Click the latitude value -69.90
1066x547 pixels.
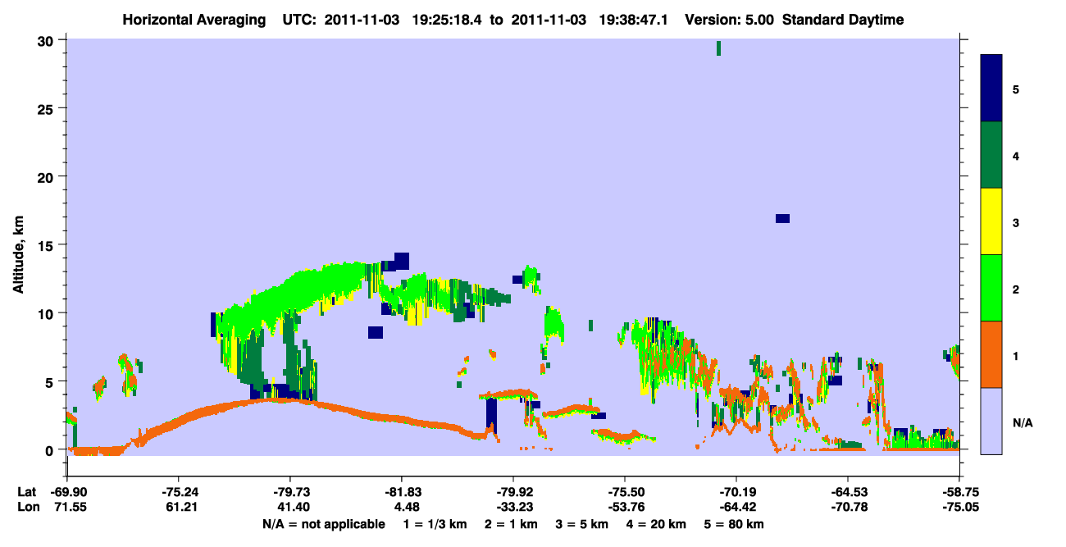pos(68,492)
